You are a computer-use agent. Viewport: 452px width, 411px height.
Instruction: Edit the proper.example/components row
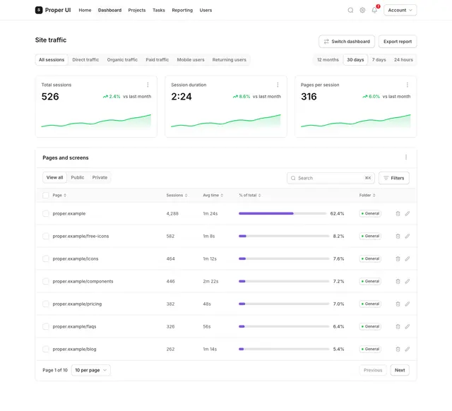point(408,281)
